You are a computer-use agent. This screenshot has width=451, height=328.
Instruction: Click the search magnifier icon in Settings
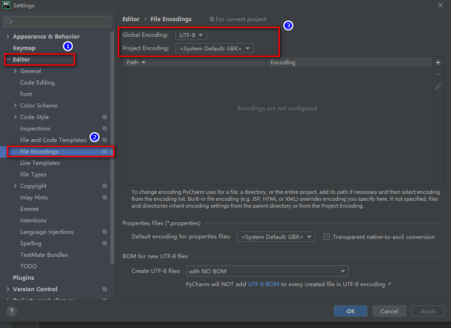9,22
